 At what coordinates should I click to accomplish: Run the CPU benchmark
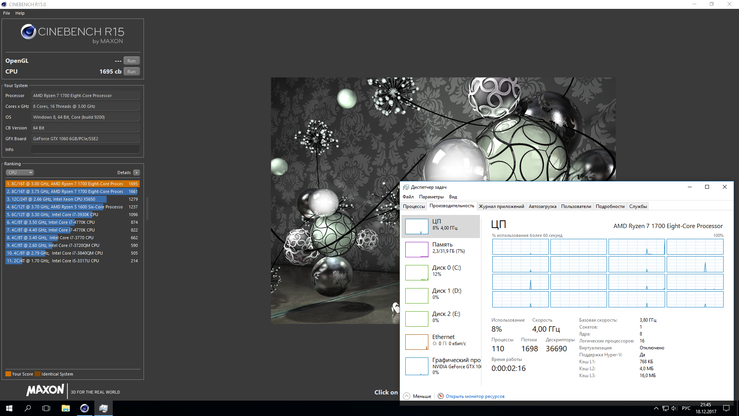[x=131, y=72]
